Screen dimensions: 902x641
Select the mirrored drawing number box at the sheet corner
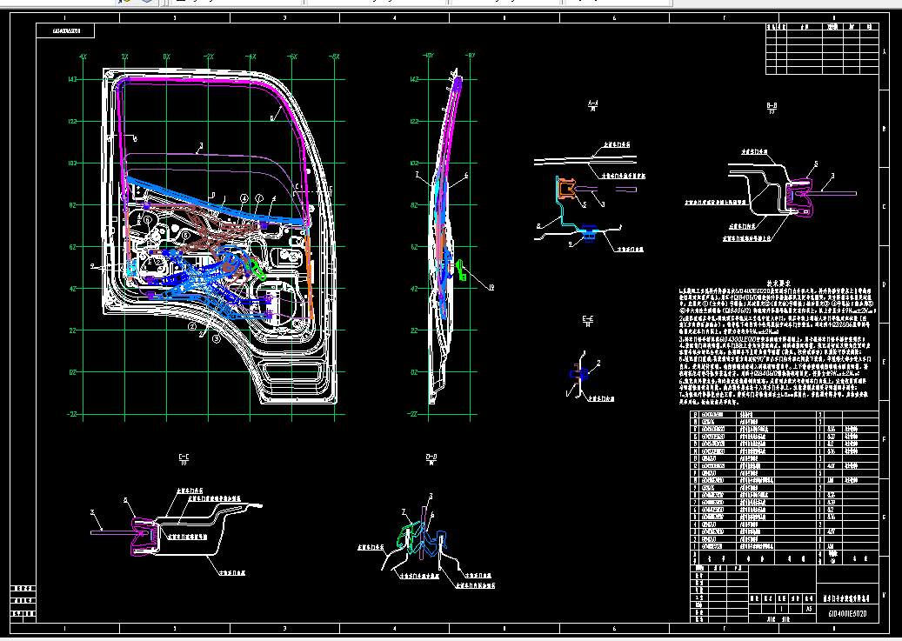point(65,30)
